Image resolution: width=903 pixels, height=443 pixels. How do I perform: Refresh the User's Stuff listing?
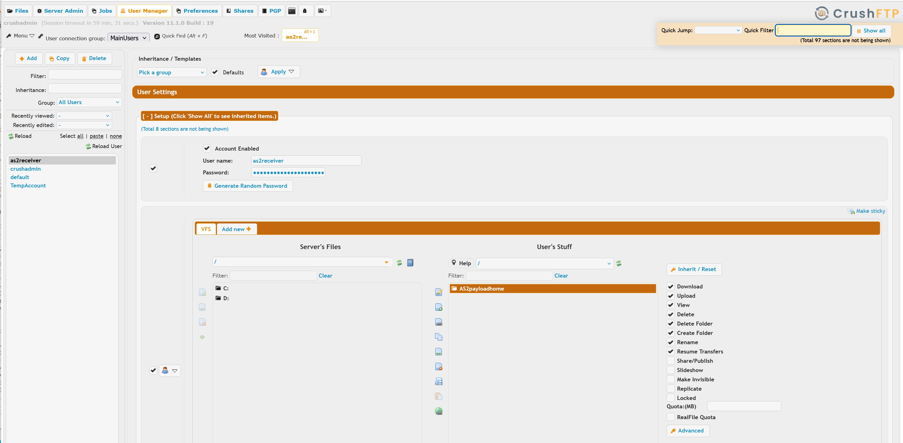pos(619,263)
